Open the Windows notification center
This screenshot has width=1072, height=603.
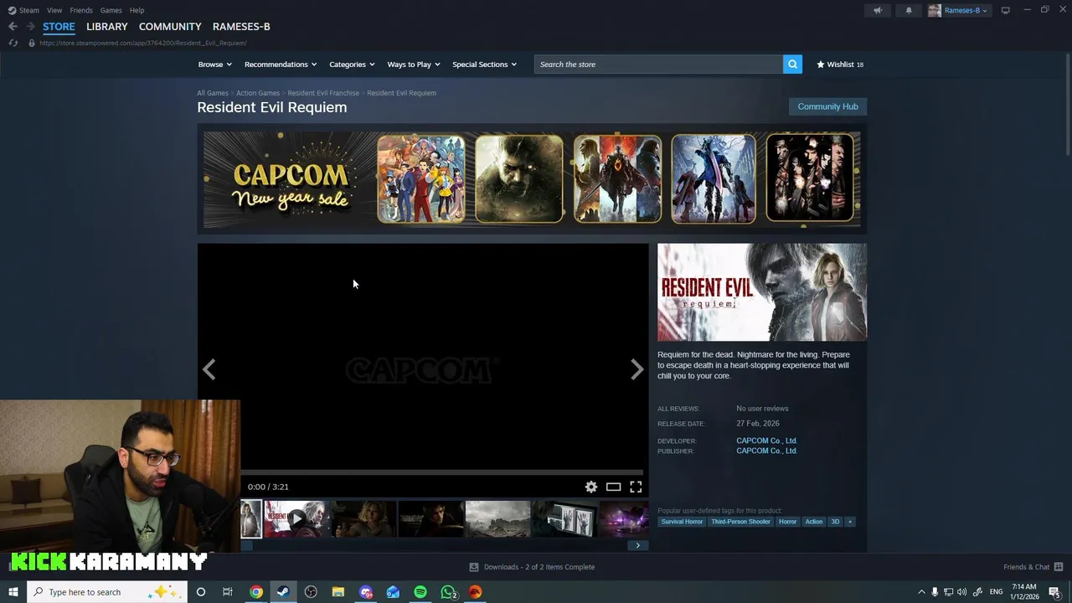click(x=1054, y=592)
